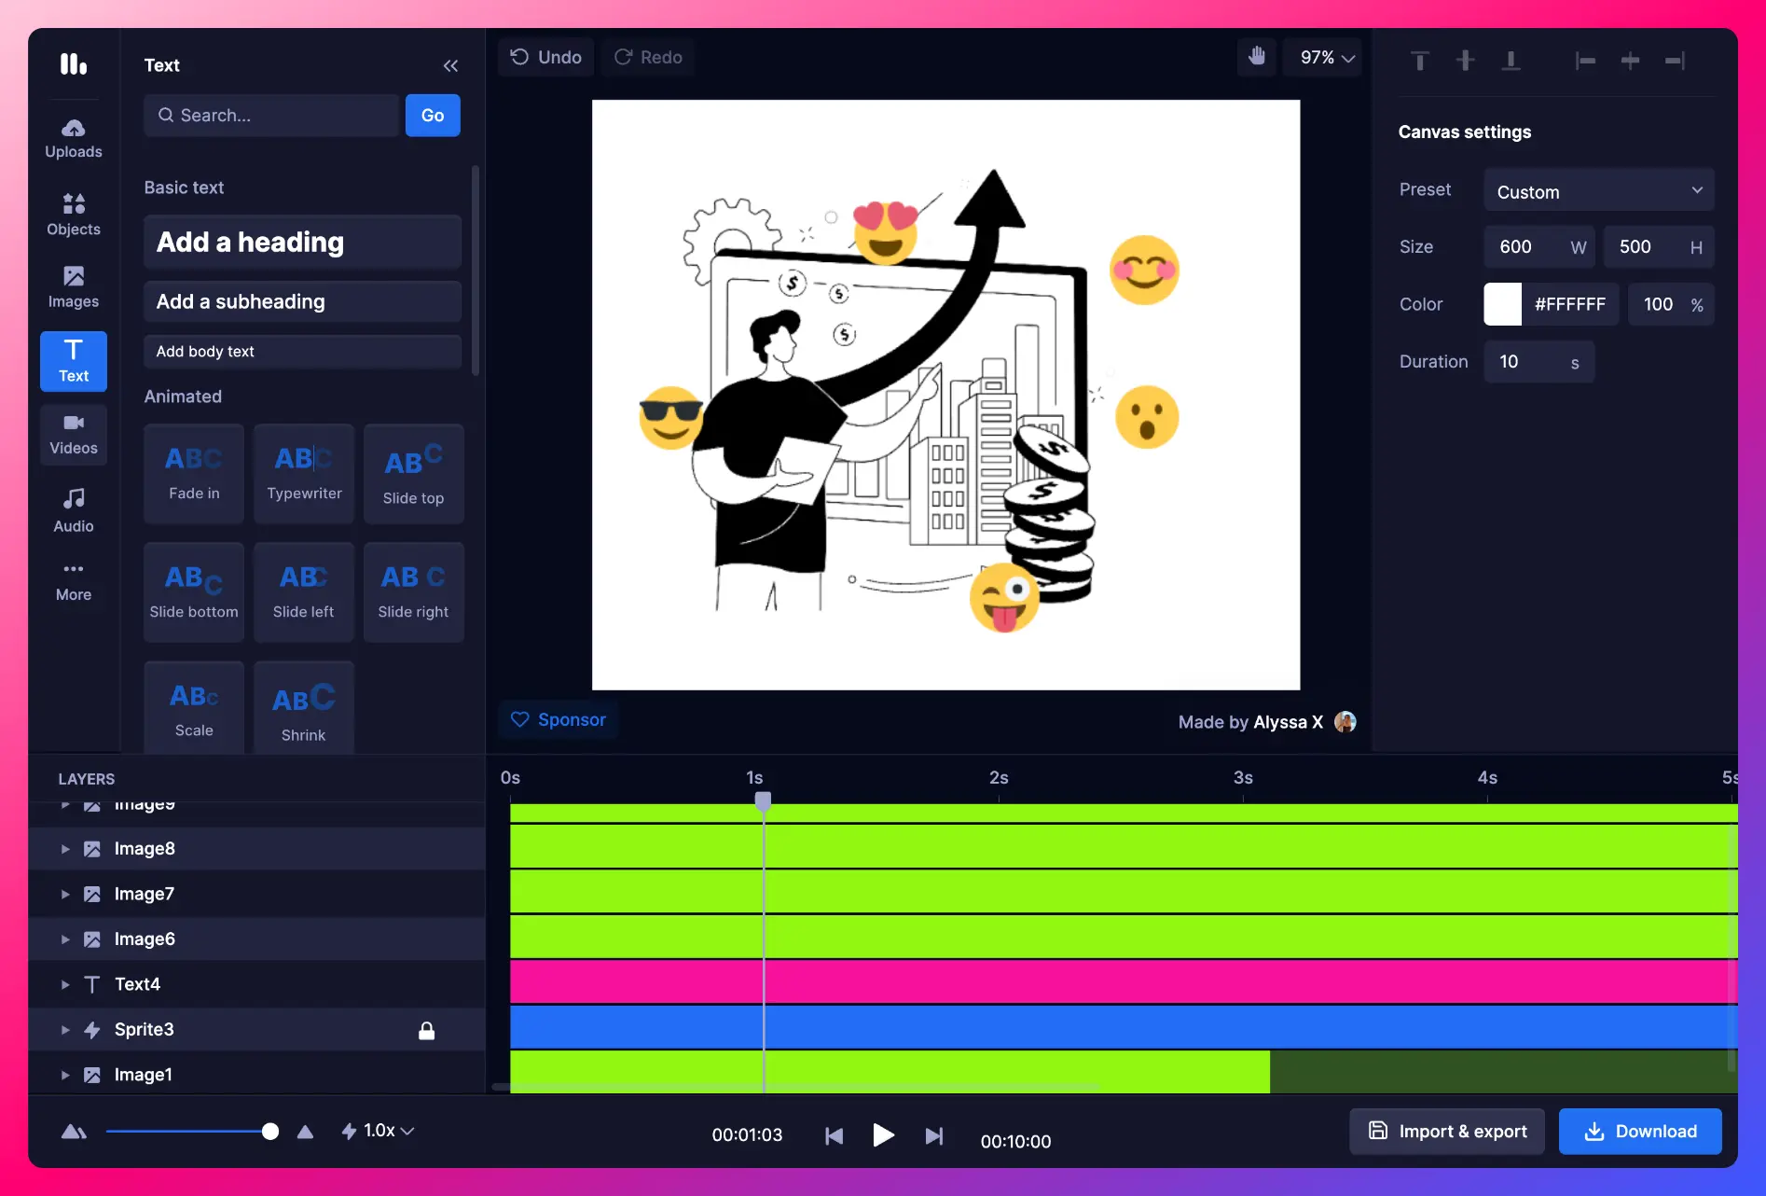Click the Download button
Image resolution: width=1766 pixels, height=1196 pixels.
pos(1639,1131)
